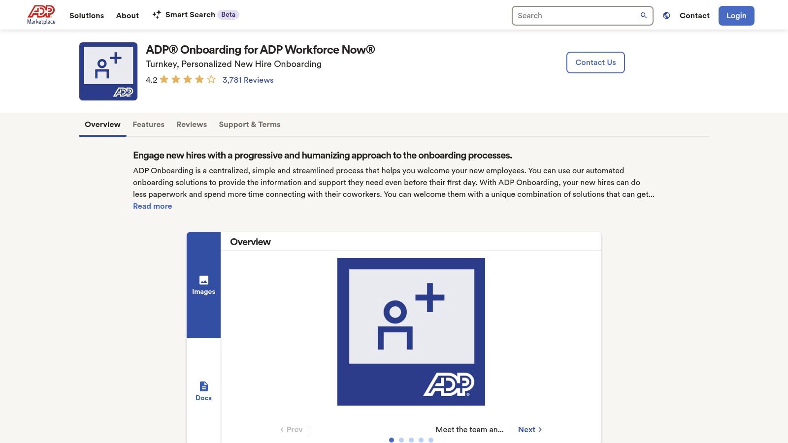This screenshot has width=788, height=443.
Task: Open the Solutions menu
Action: (x=86, y=15)
